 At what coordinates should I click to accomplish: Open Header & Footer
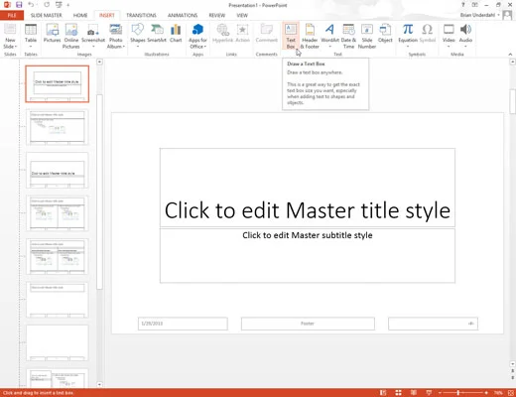coord(310,36)
